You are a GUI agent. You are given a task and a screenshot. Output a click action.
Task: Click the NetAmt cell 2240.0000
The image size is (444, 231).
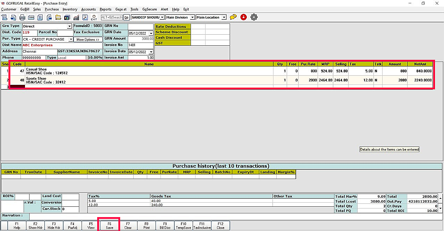[420, 80]
